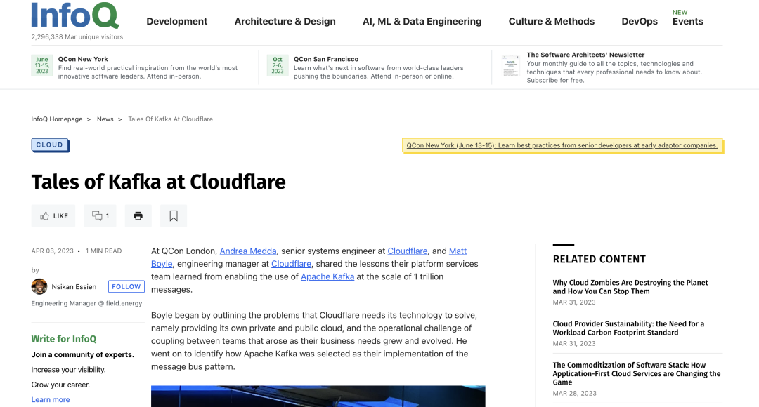This screenshot has height=407, width=759.
Task: Open first Cloudflare link after 'engineer at'
Action: (408, 251)
